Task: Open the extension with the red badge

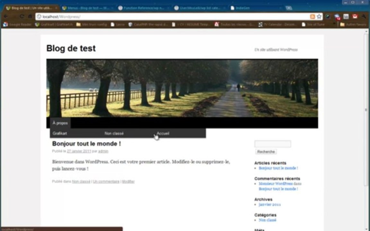Action: pyautogui.click(x=337, y=17)
